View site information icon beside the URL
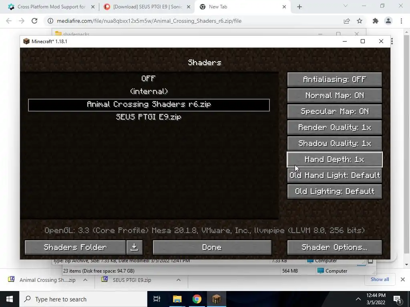 click(50, 21)
